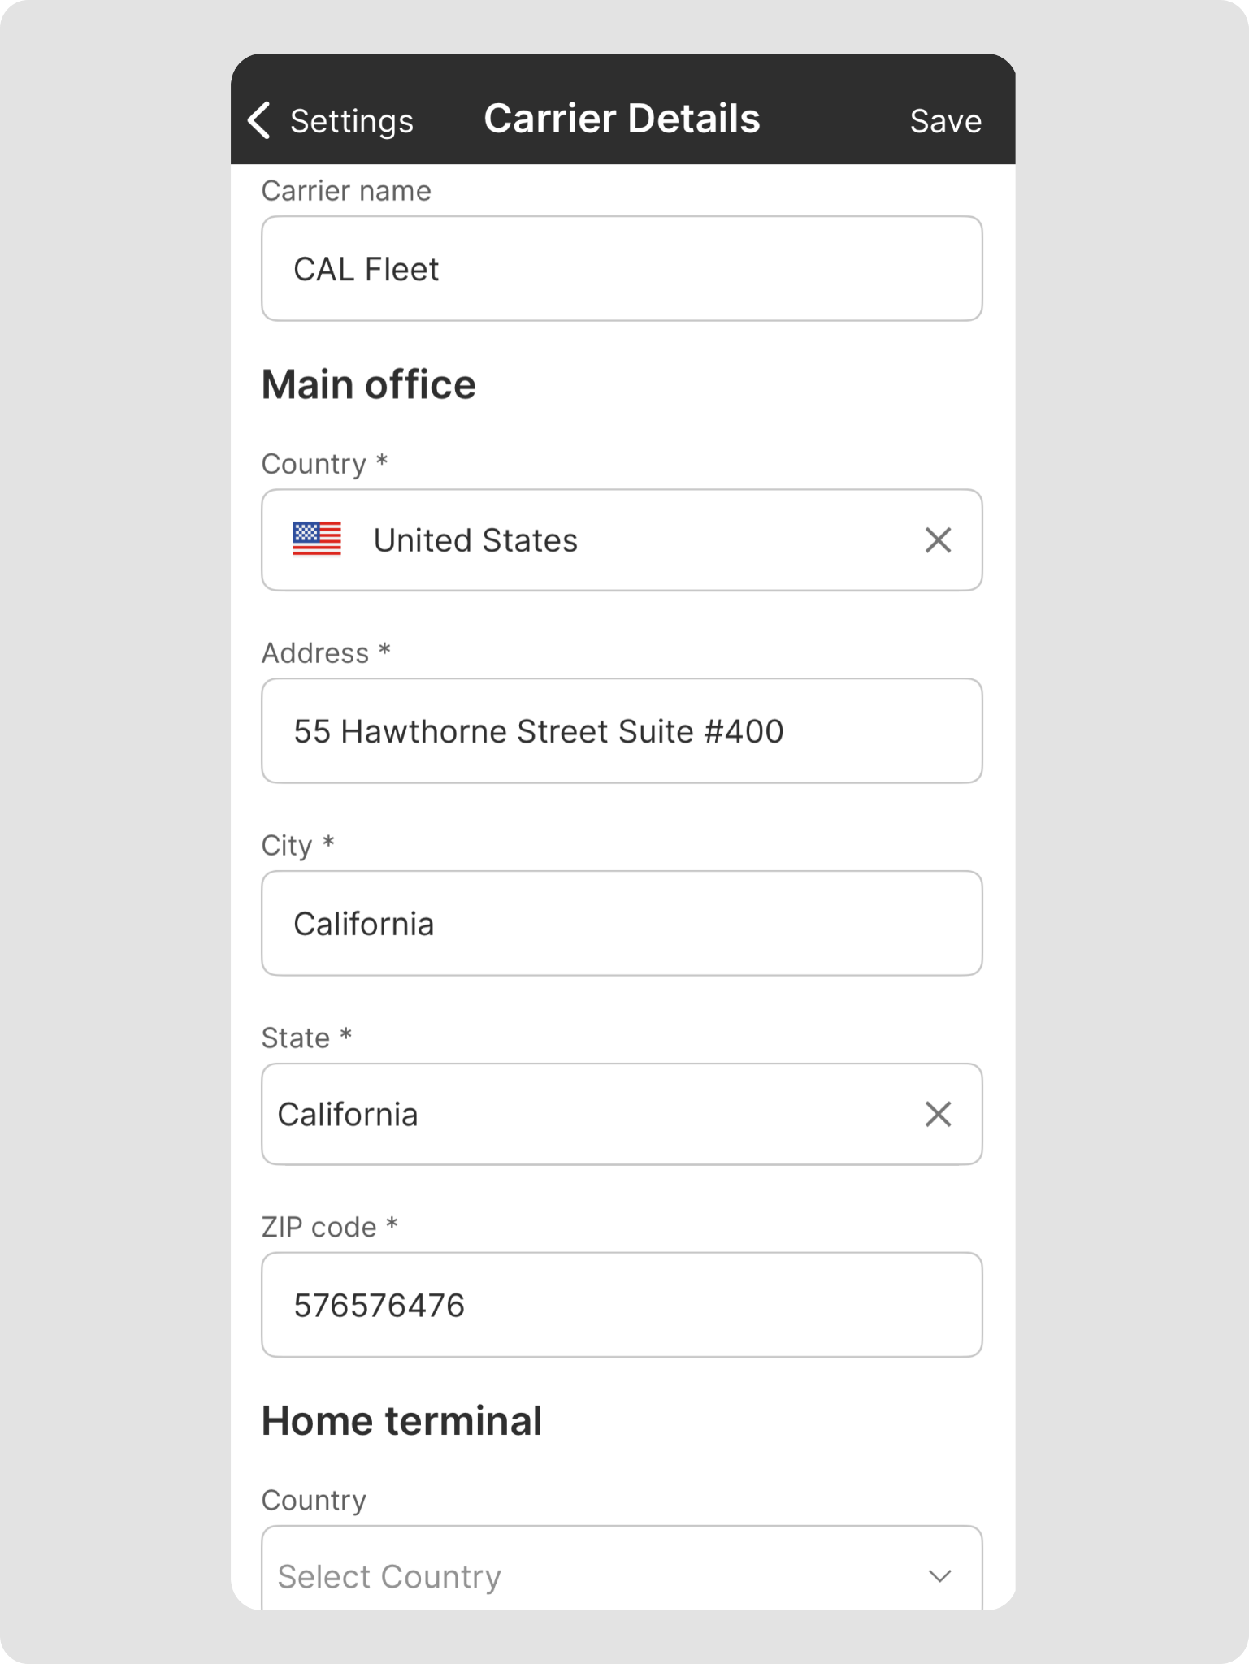Image resolution: width=1249 pixels, height=1664 pixels.
Task: Click the Home terminal country chevron arrow
Action: 939,1575
